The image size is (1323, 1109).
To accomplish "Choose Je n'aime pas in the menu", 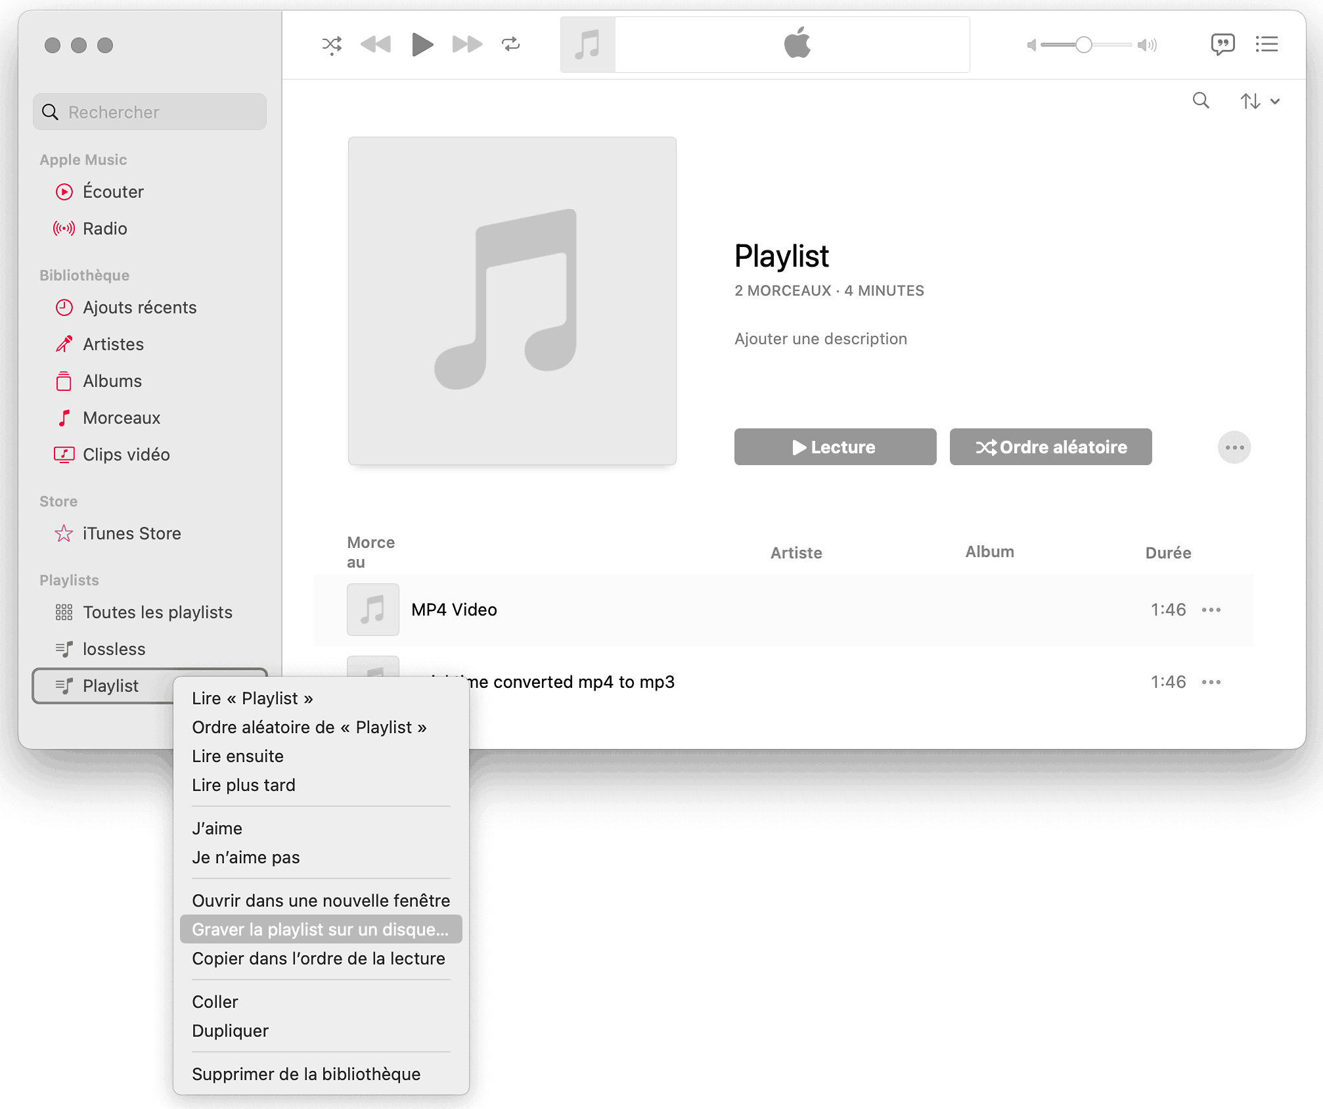I will coord(321,857).
